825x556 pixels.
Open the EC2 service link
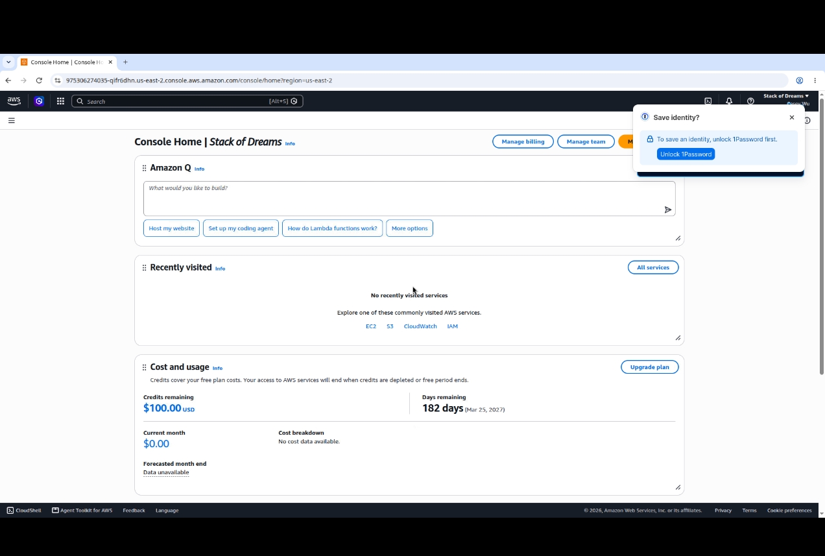point(371,326)
